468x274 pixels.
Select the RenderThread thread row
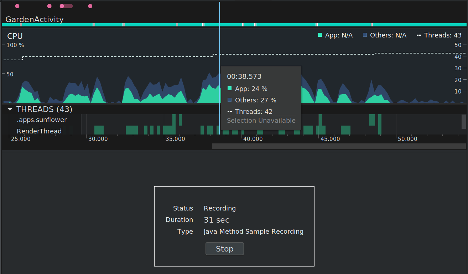(39, 131)
